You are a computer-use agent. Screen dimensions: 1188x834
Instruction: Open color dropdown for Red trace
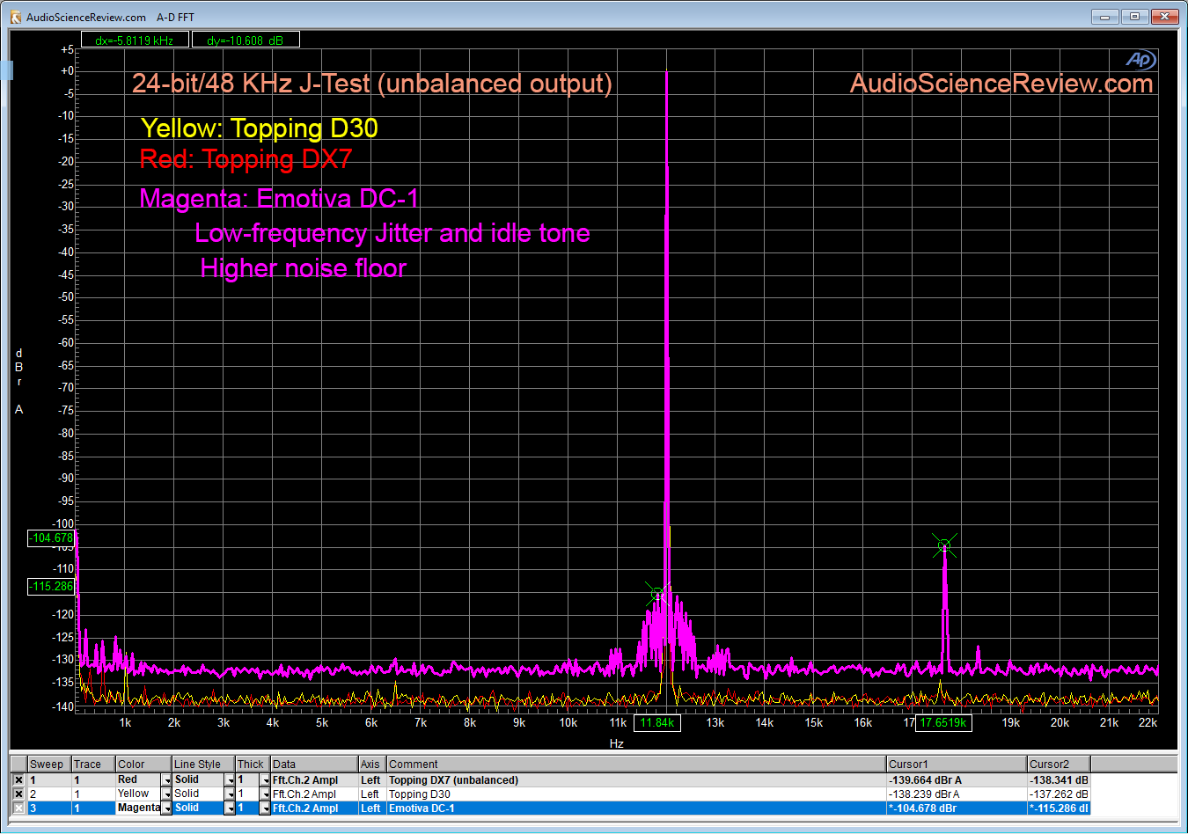pos(166,780)
